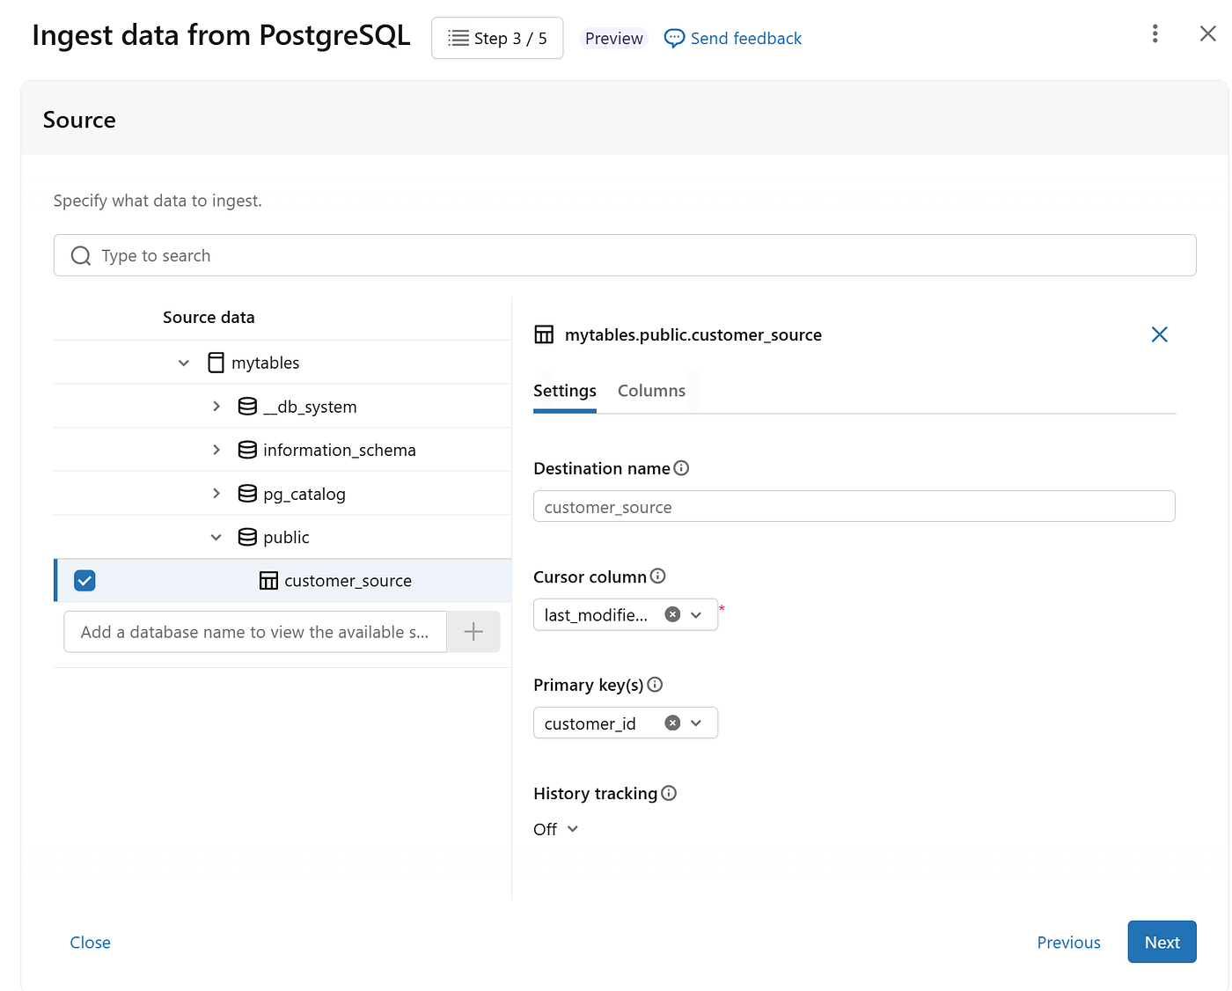Image resolution: width=1232 pixels, height=991 pixels.
Task: Uncheck the customer_source table checkbox
Action: (x=84, y=581)
